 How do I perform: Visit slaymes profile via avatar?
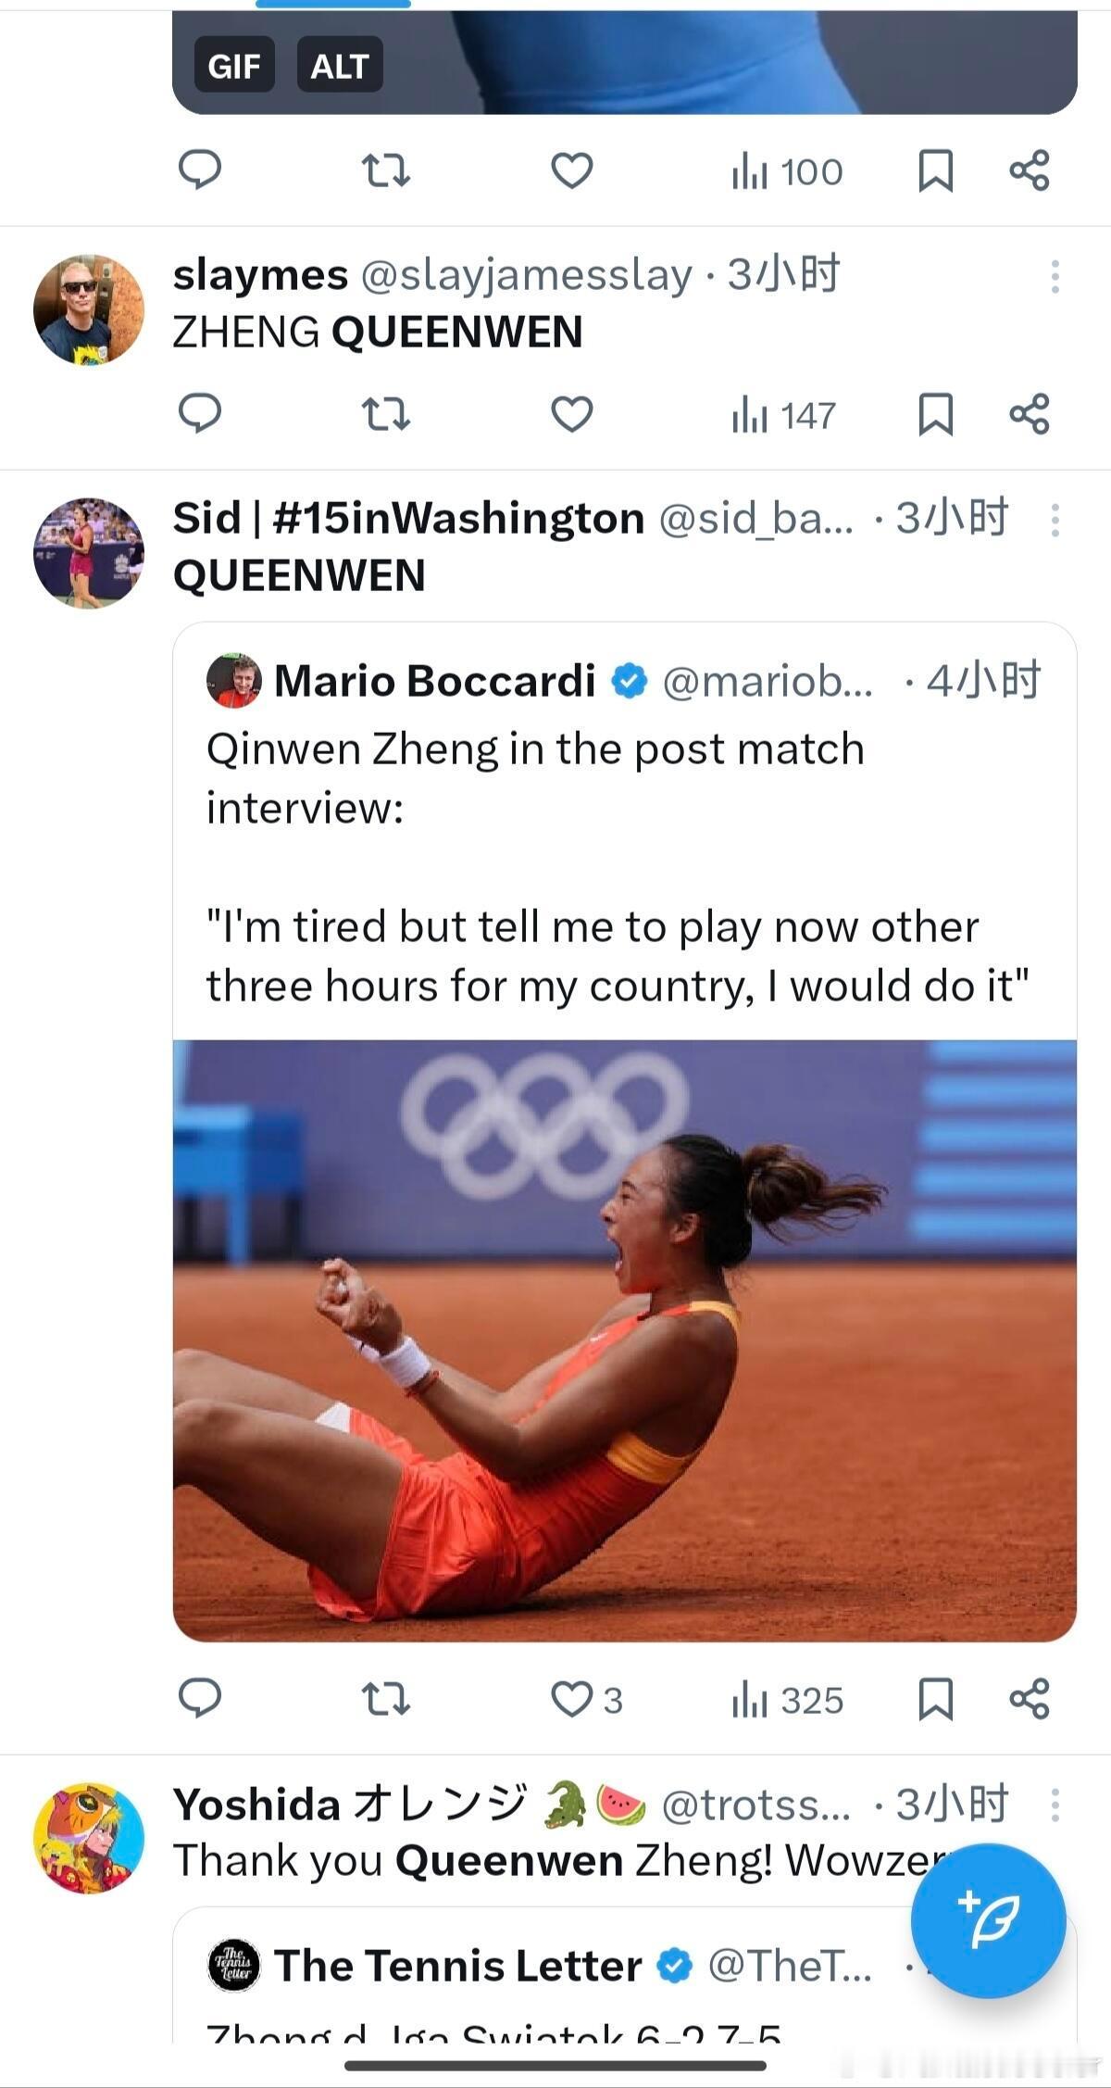tap(89, 309)
